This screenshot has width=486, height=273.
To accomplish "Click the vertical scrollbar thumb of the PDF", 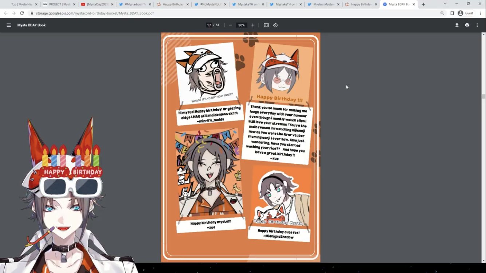I will 483,96.
